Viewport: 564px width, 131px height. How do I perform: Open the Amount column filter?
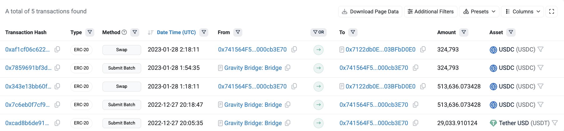464,32
